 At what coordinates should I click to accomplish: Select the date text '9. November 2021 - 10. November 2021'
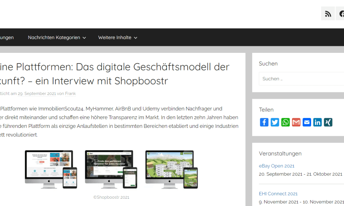coord(302,202)
